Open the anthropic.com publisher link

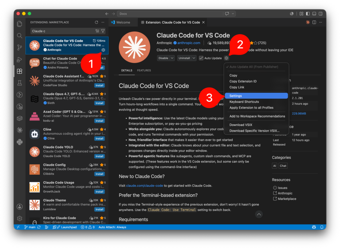click(x=189, y=43)
